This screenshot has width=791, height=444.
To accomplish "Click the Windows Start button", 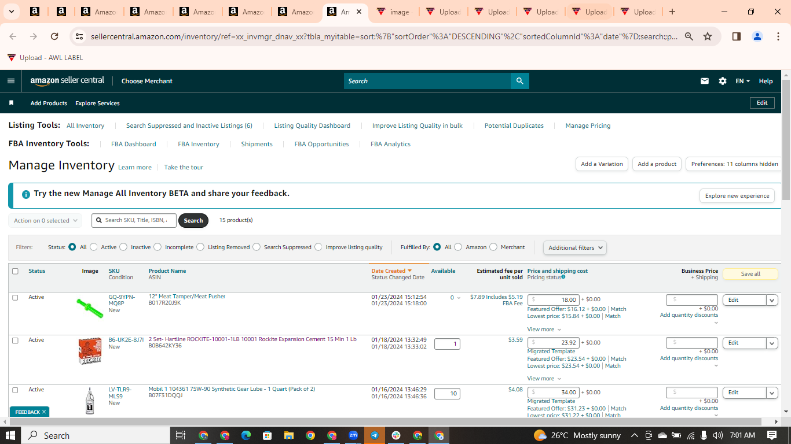I will pyautogui.click(x=10, y=435).
